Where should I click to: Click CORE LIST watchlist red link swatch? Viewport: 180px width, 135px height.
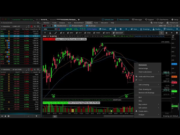click(x=31, y=26)
